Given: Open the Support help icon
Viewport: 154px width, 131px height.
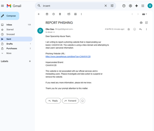Looking at the screenshot, I should click(x=124, y=6).
